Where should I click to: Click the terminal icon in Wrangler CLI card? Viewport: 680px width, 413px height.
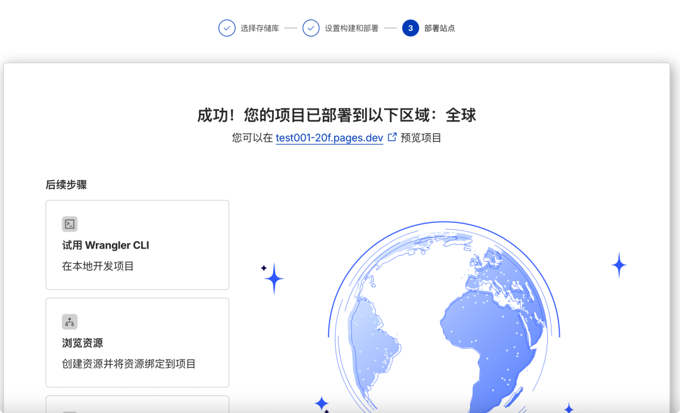click(69, 224)
